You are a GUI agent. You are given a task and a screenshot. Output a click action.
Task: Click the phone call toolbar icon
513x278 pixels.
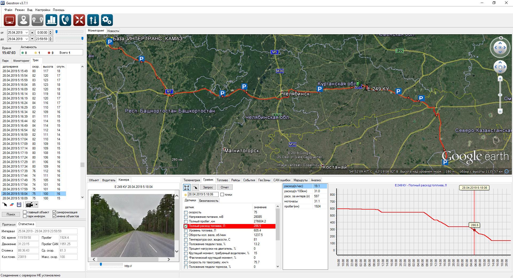pyautogui.click(x=65, y=20)
